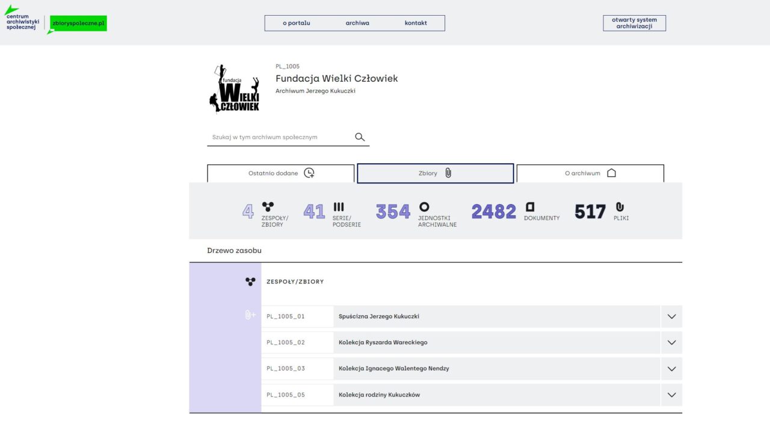Screen dimensions: 770x426
Task: Click the dokumenty page icon
Action: (530, 207)
